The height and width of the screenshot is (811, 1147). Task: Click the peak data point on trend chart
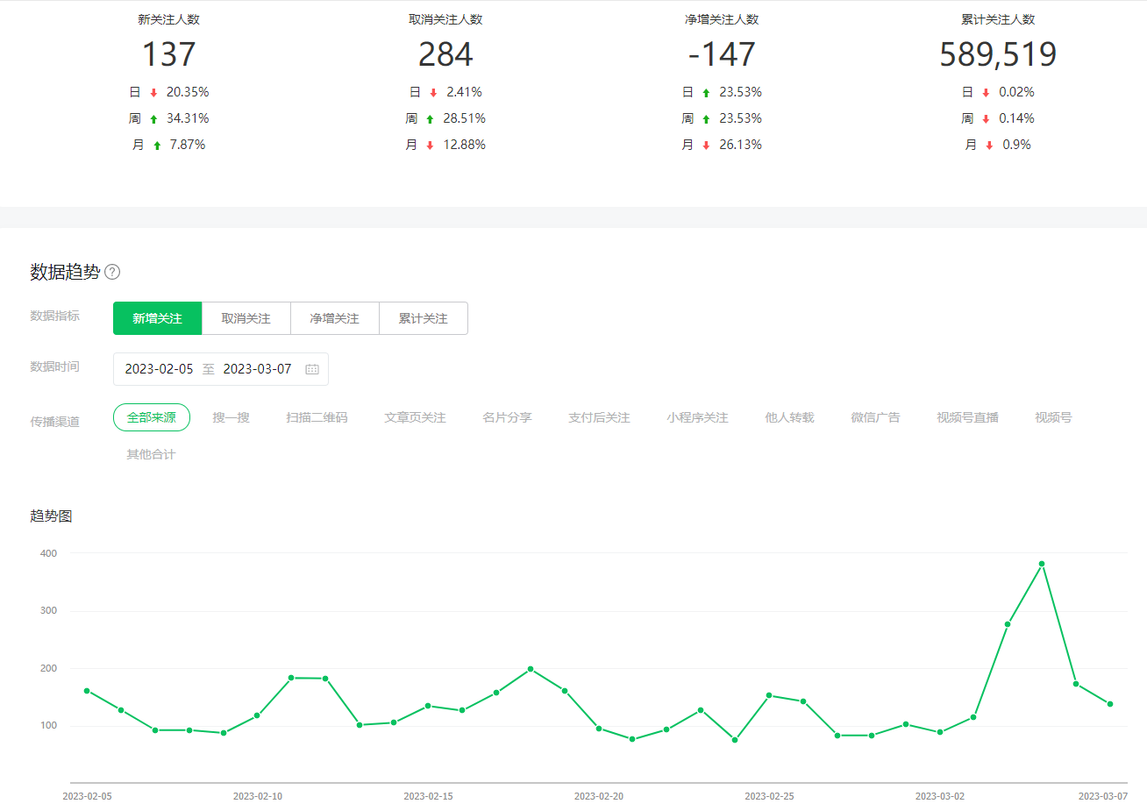[1042, 564]
